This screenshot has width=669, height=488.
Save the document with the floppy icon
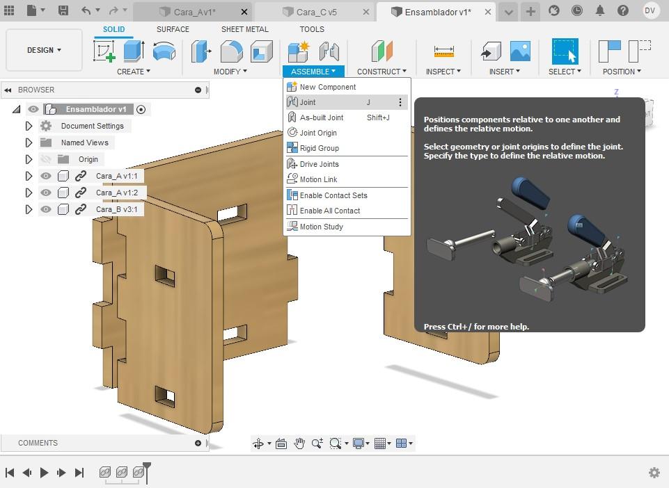63,10
